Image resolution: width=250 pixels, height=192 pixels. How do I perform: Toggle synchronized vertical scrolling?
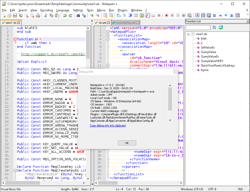105,15
